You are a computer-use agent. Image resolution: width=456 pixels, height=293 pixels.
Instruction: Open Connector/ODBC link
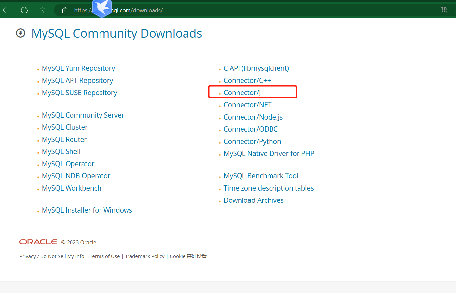(x=251, y=129)
